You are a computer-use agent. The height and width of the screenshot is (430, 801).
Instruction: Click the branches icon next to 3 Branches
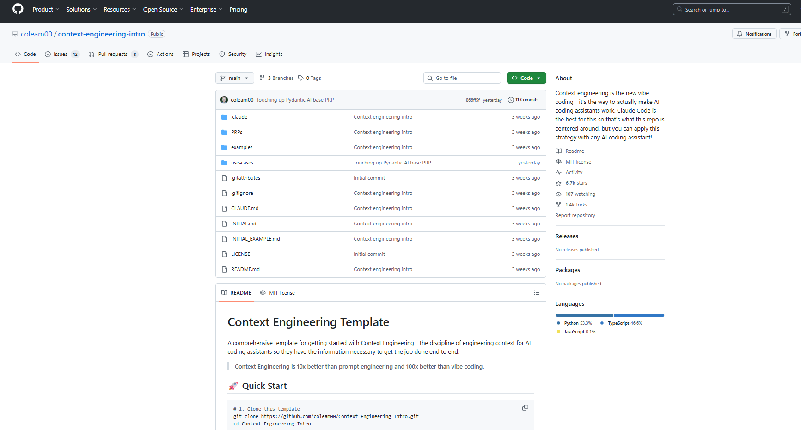click(263, 78)
